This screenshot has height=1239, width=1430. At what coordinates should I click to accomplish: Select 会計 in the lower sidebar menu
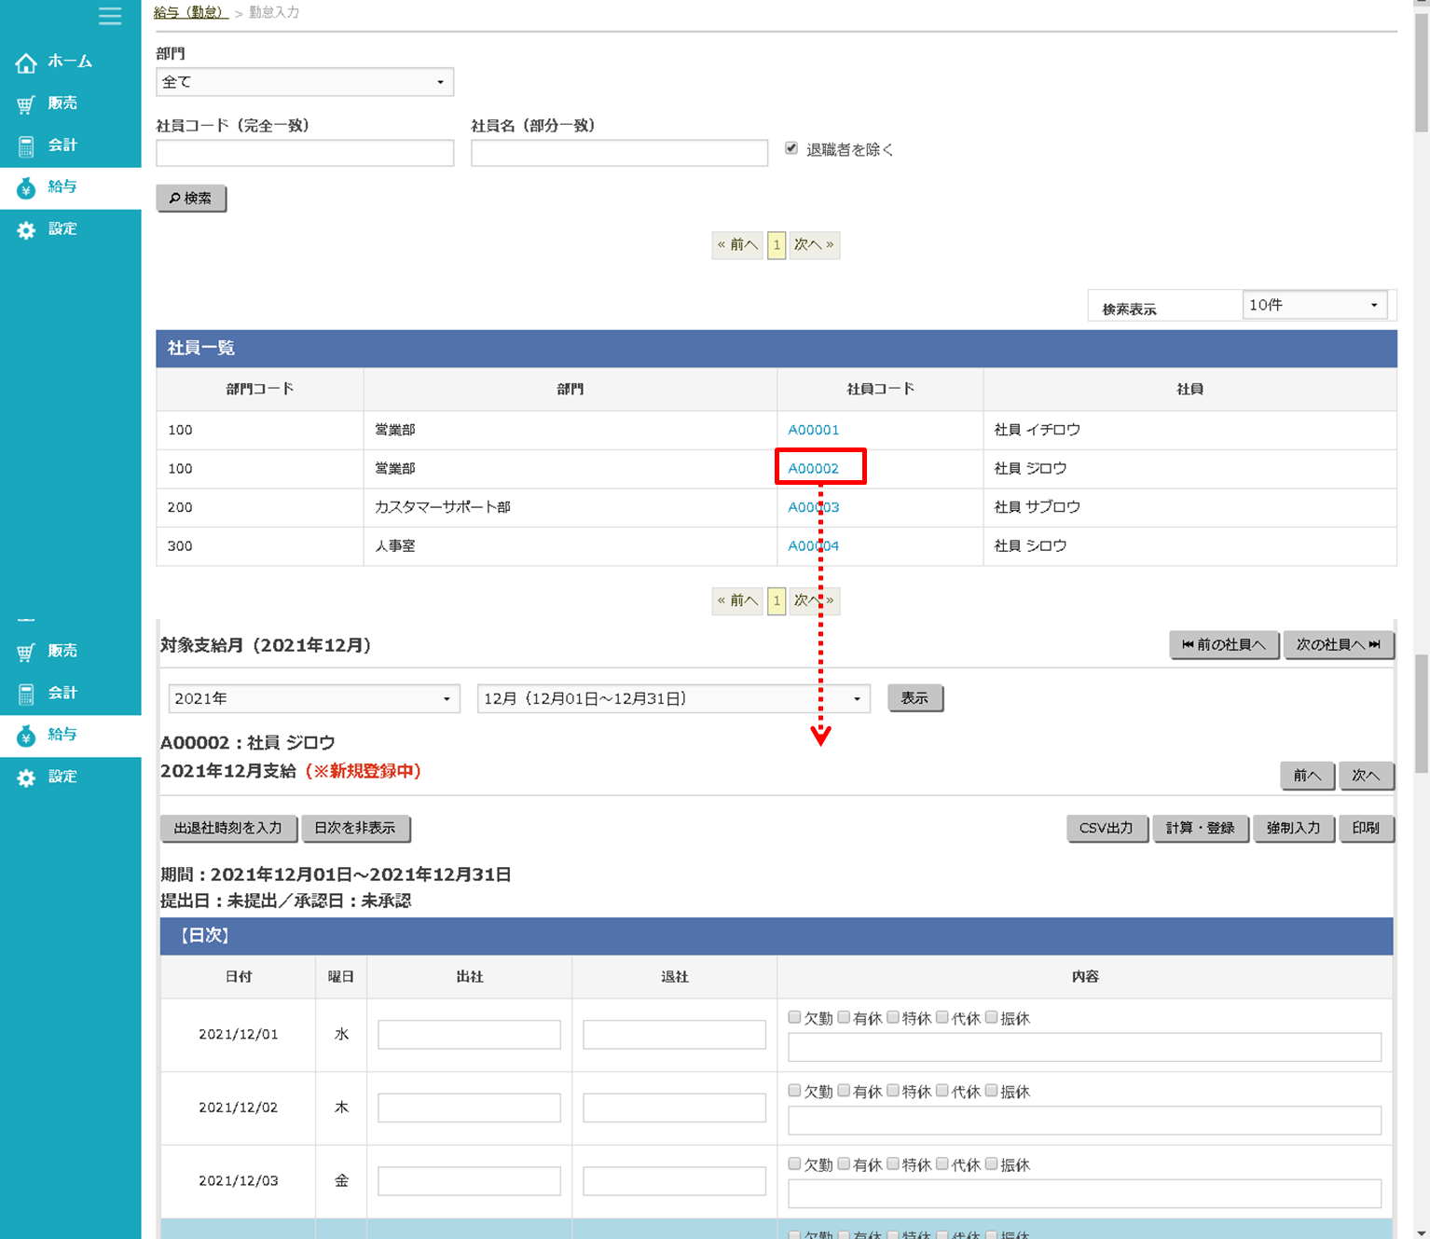tap(62, 693)
